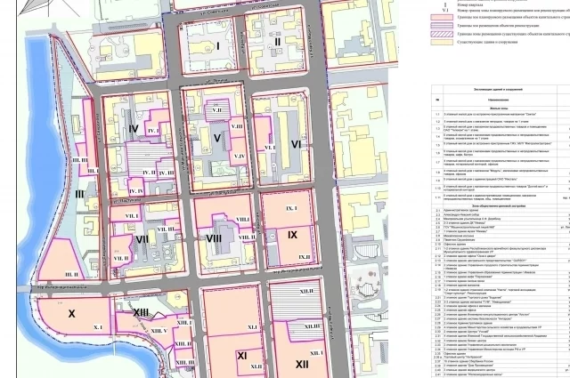The width and height of the screenshot is (570, 378).
Task: Click the large IV quarter numeral
Action: [x=134, y=130]
